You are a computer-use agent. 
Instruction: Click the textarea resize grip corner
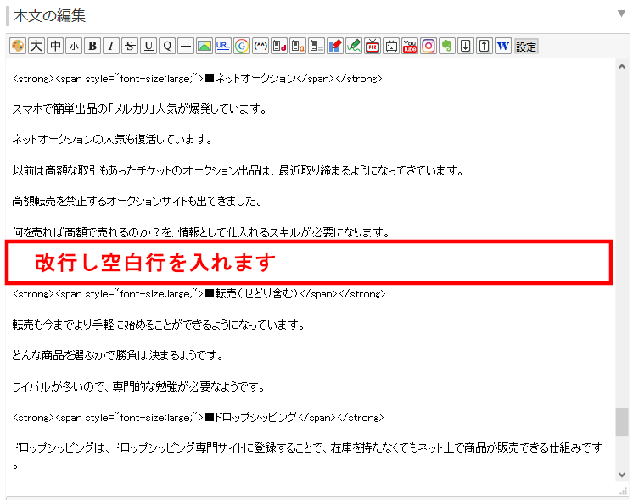(x=624, y=491)
